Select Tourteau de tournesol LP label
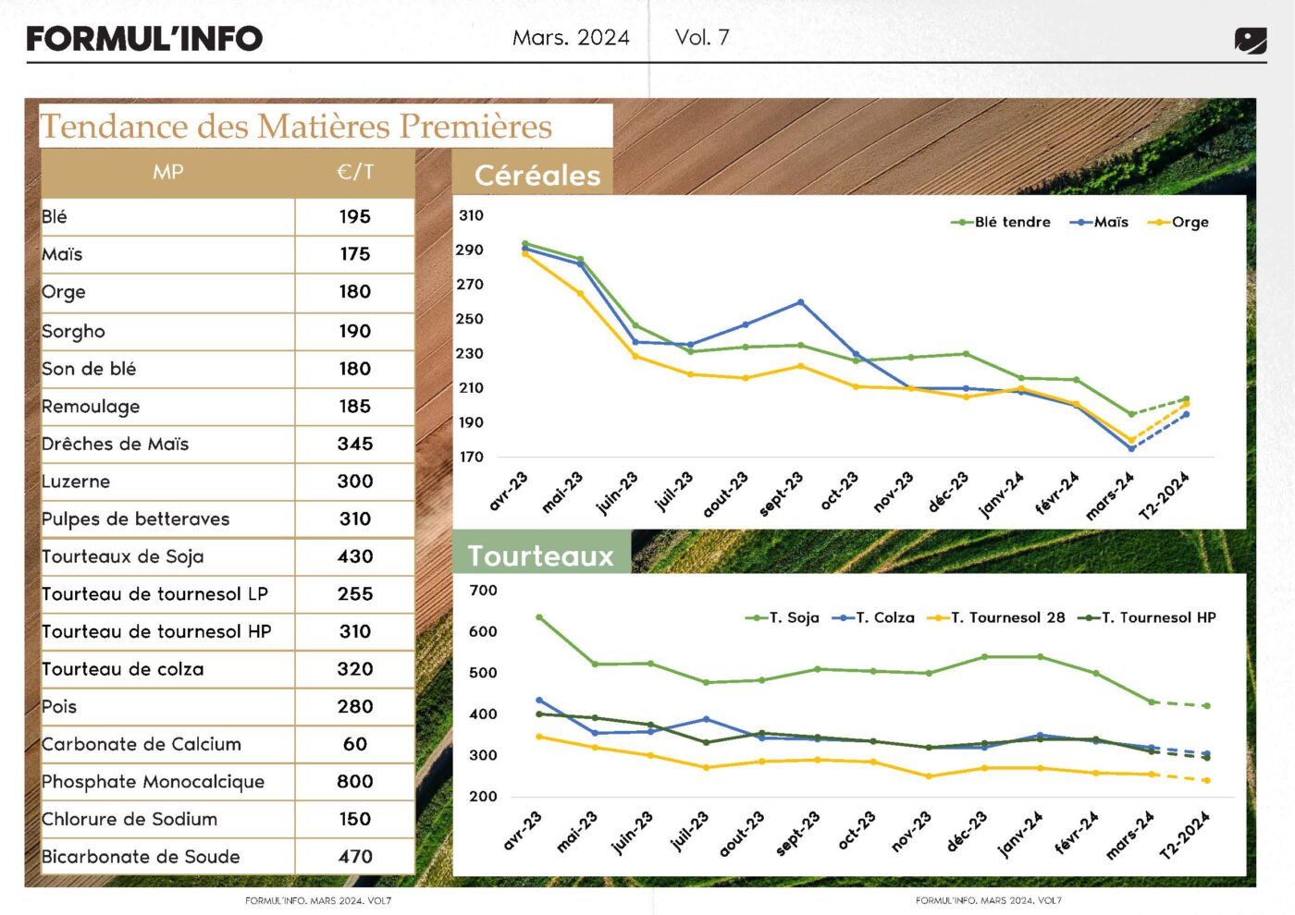 click(155, 594)
